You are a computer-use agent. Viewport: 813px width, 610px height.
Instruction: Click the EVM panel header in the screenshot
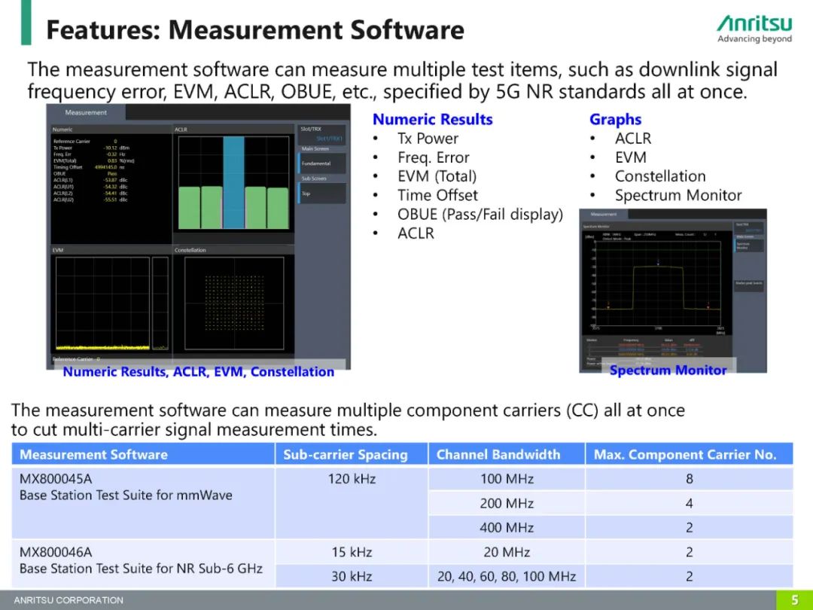pyautogui.click(x=111, y=250)
